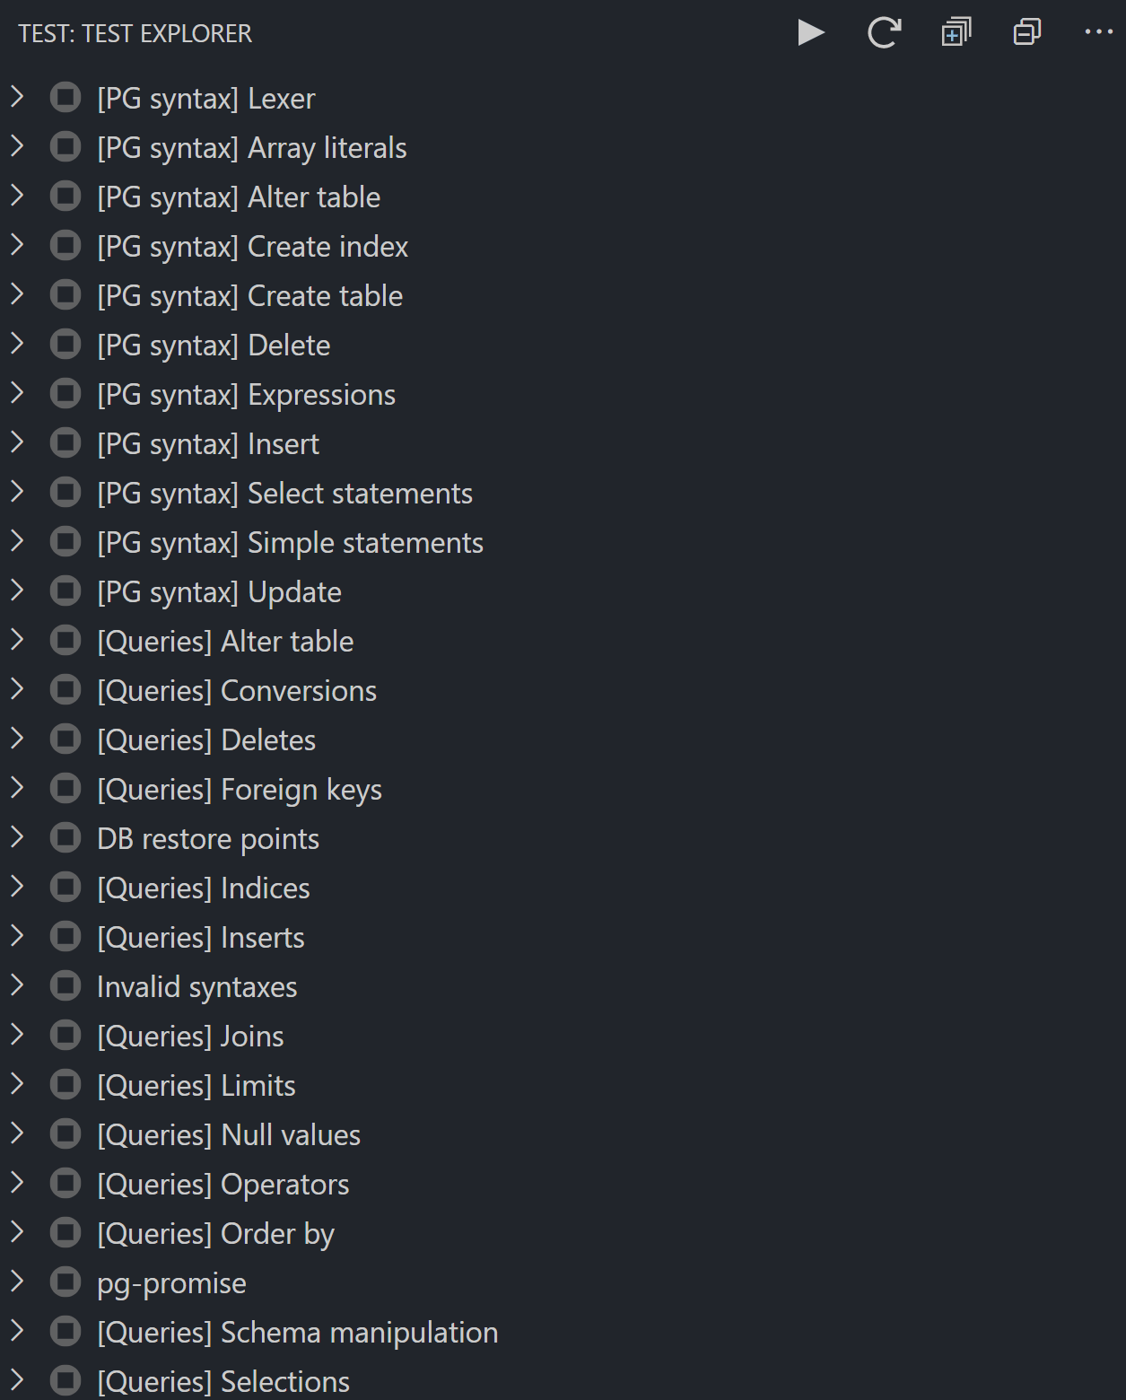Expand the [PG syntax] Array literals suite
Image resolution: width=1126 pixels, height=1400 pixels.
click(17, 147)
